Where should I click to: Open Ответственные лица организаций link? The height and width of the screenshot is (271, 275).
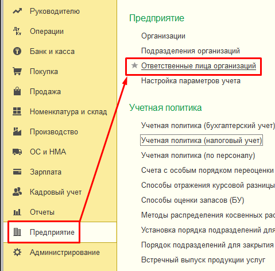199,66
